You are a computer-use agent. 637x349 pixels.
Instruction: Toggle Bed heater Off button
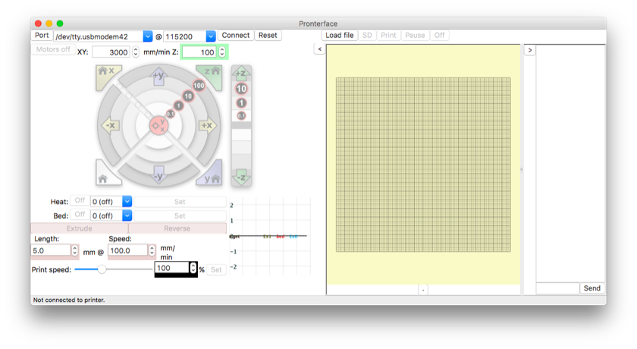(80, 215)
